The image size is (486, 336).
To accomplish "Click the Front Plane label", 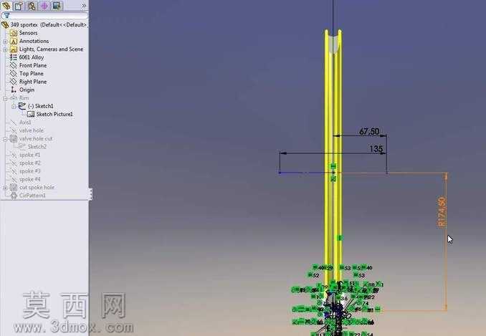I will pos(33,65).
